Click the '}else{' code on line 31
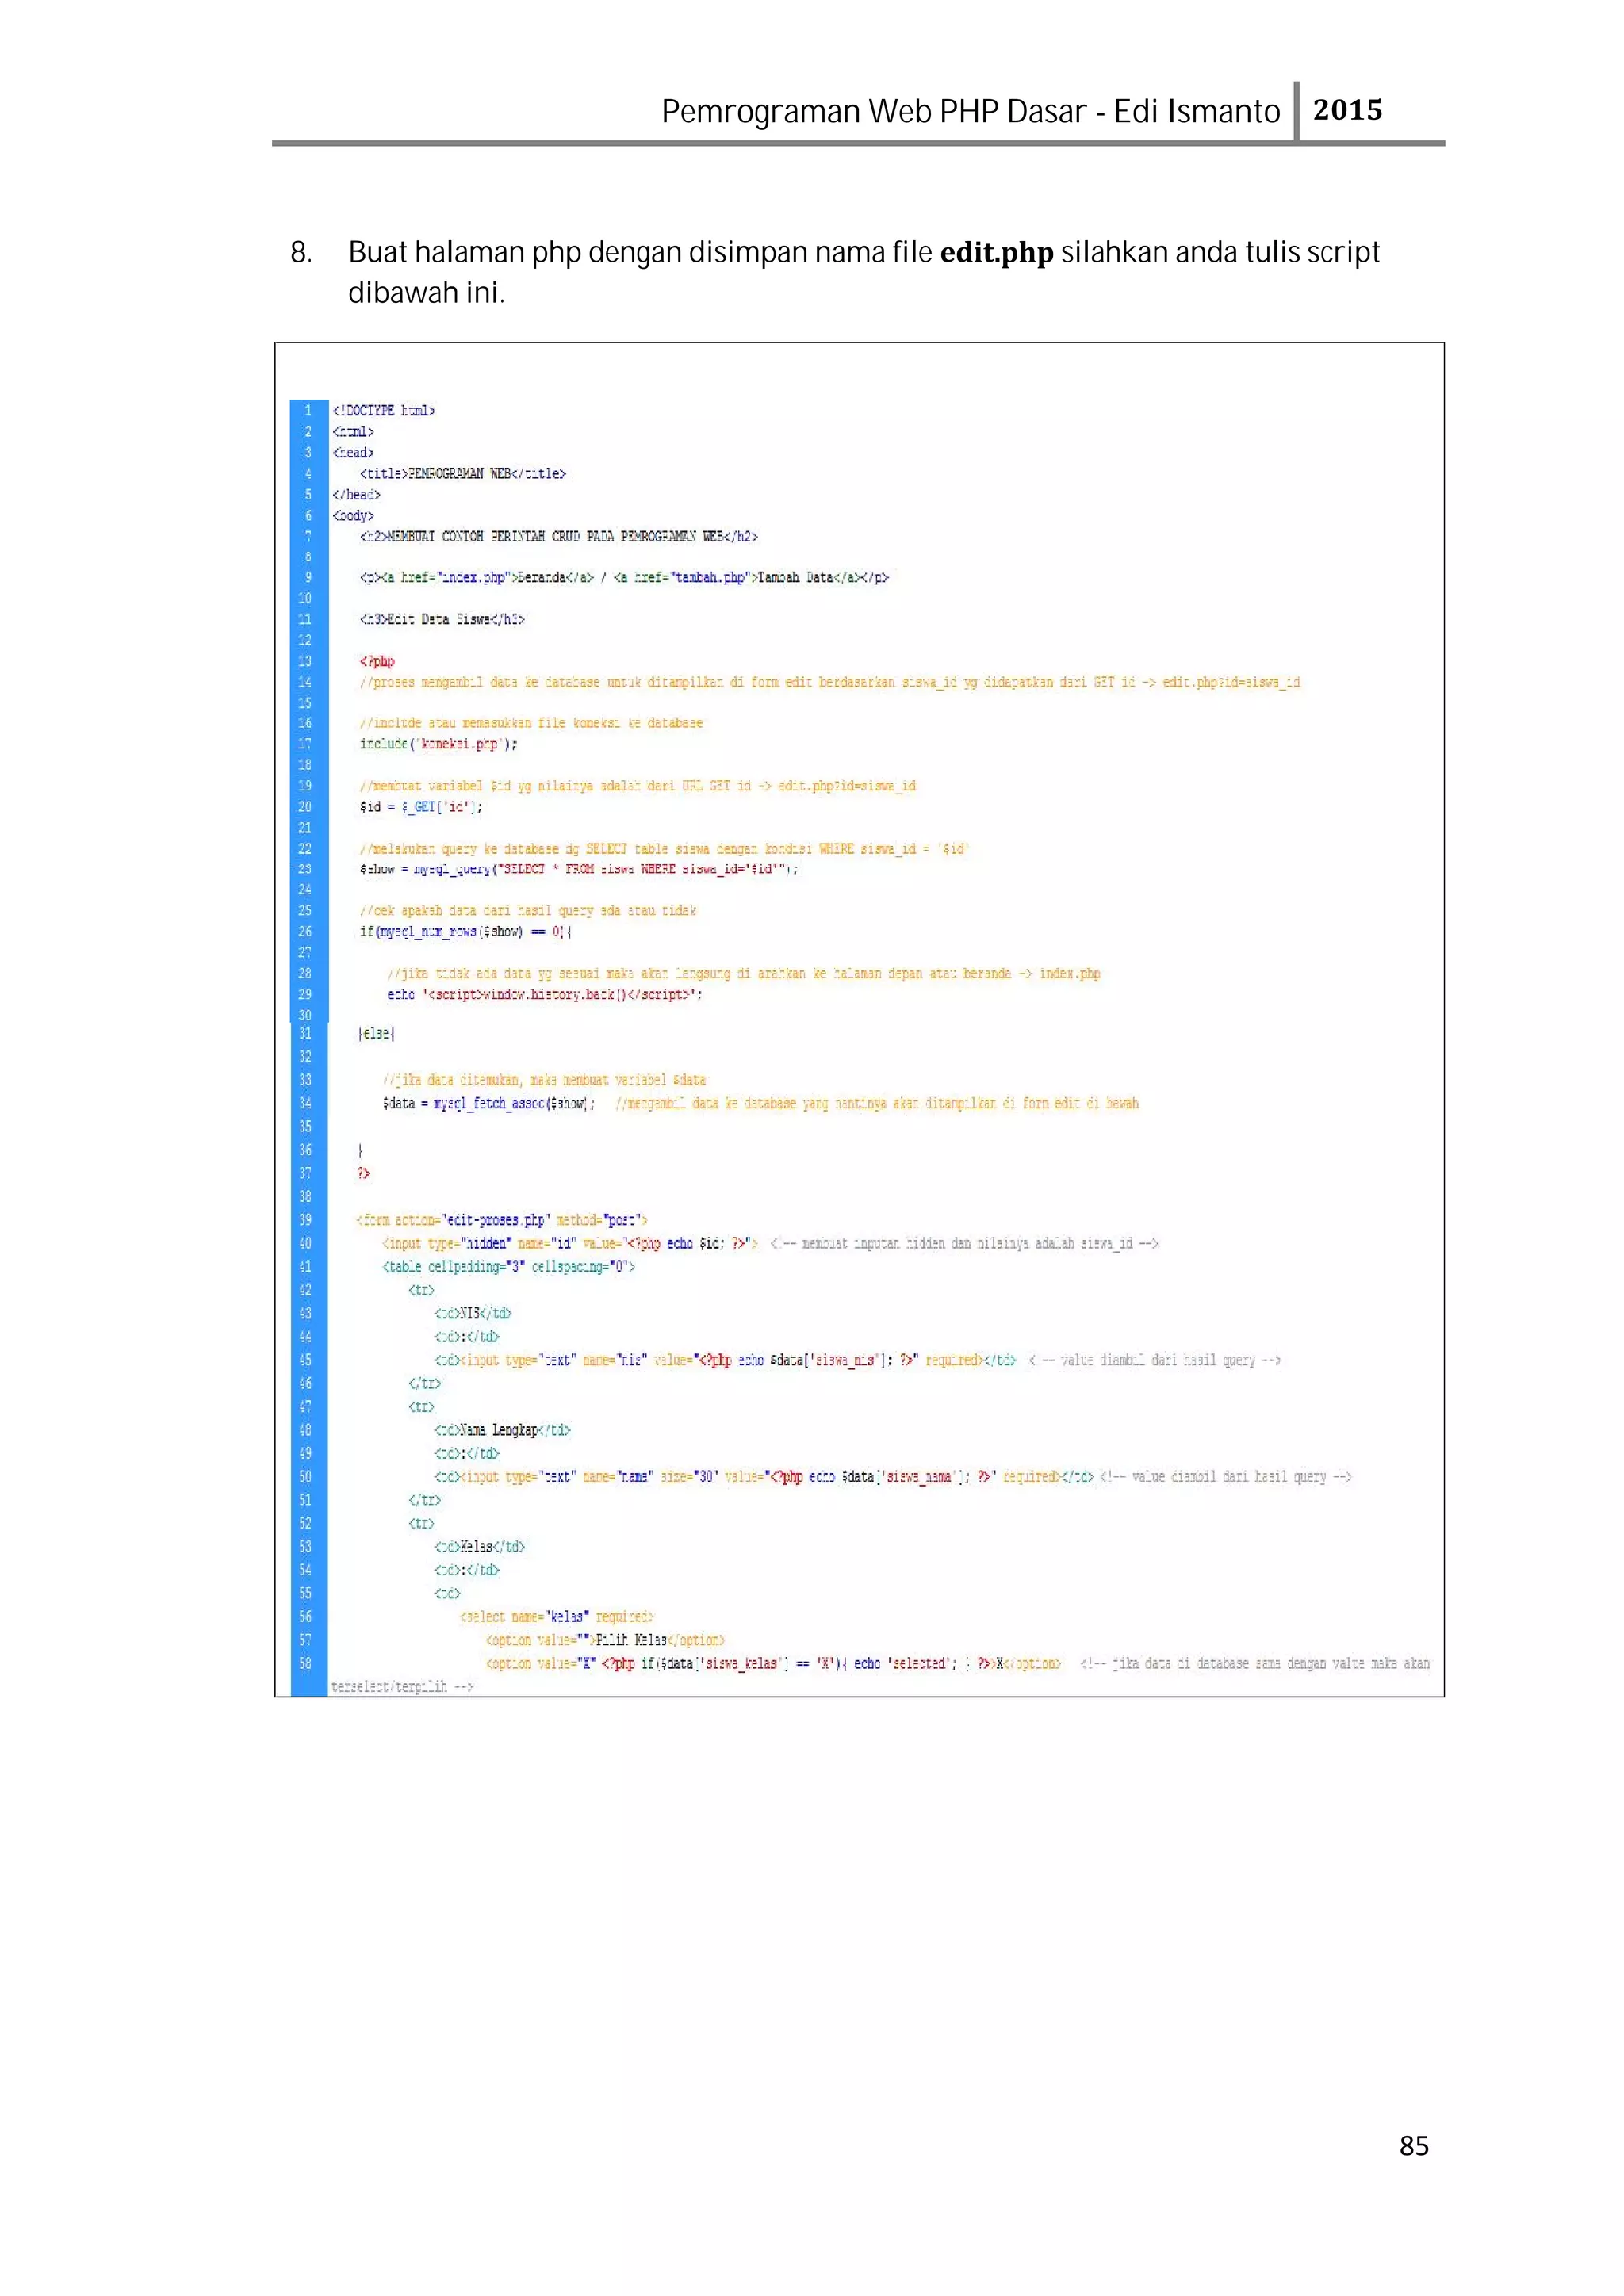The width and height of the screenshot is (1624, 2296). [x=377, y=1034]
